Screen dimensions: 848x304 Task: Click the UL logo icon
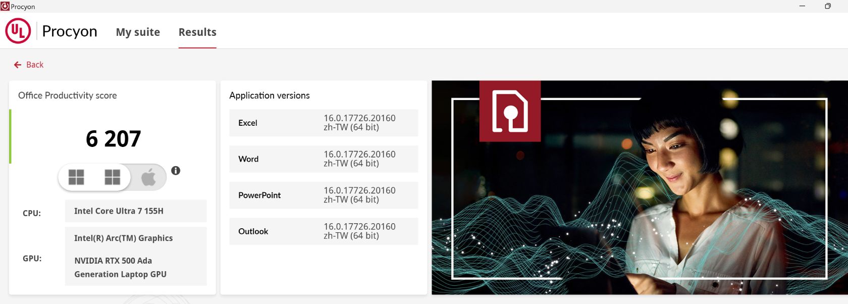click(x=18, y=31)
